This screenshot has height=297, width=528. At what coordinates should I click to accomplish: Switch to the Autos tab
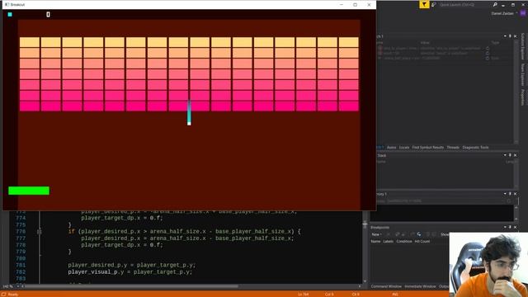391,148
